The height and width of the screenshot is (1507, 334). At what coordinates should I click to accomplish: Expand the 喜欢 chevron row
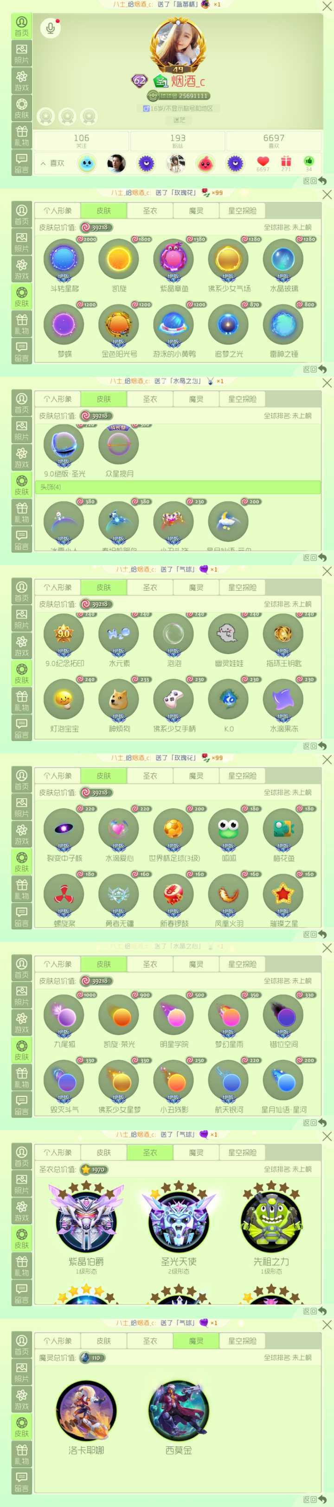[x=52, y=163]
